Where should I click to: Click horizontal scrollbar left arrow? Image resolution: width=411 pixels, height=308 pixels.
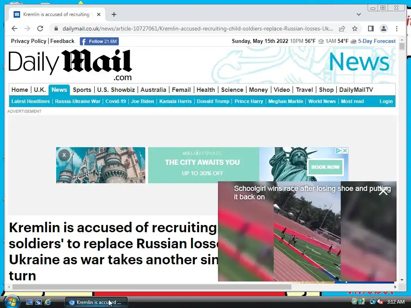(x=9, y=287)
